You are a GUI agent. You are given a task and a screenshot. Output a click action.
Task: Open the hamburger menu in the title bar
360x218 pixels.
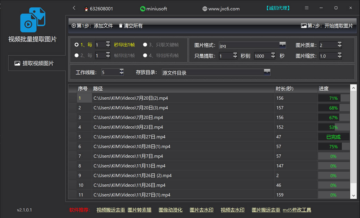tap(307, 8)
